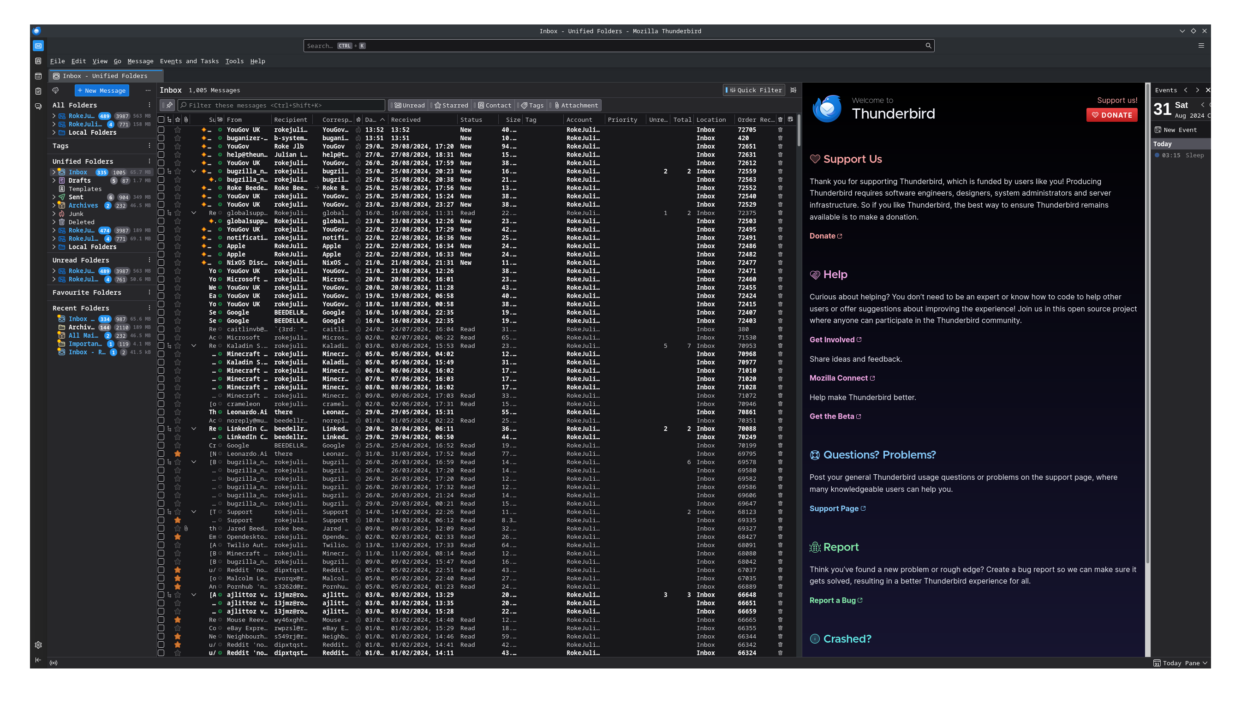Expand the Archives unified folder
Viewport: 1241px width, 704px height.
click(54, 205)
